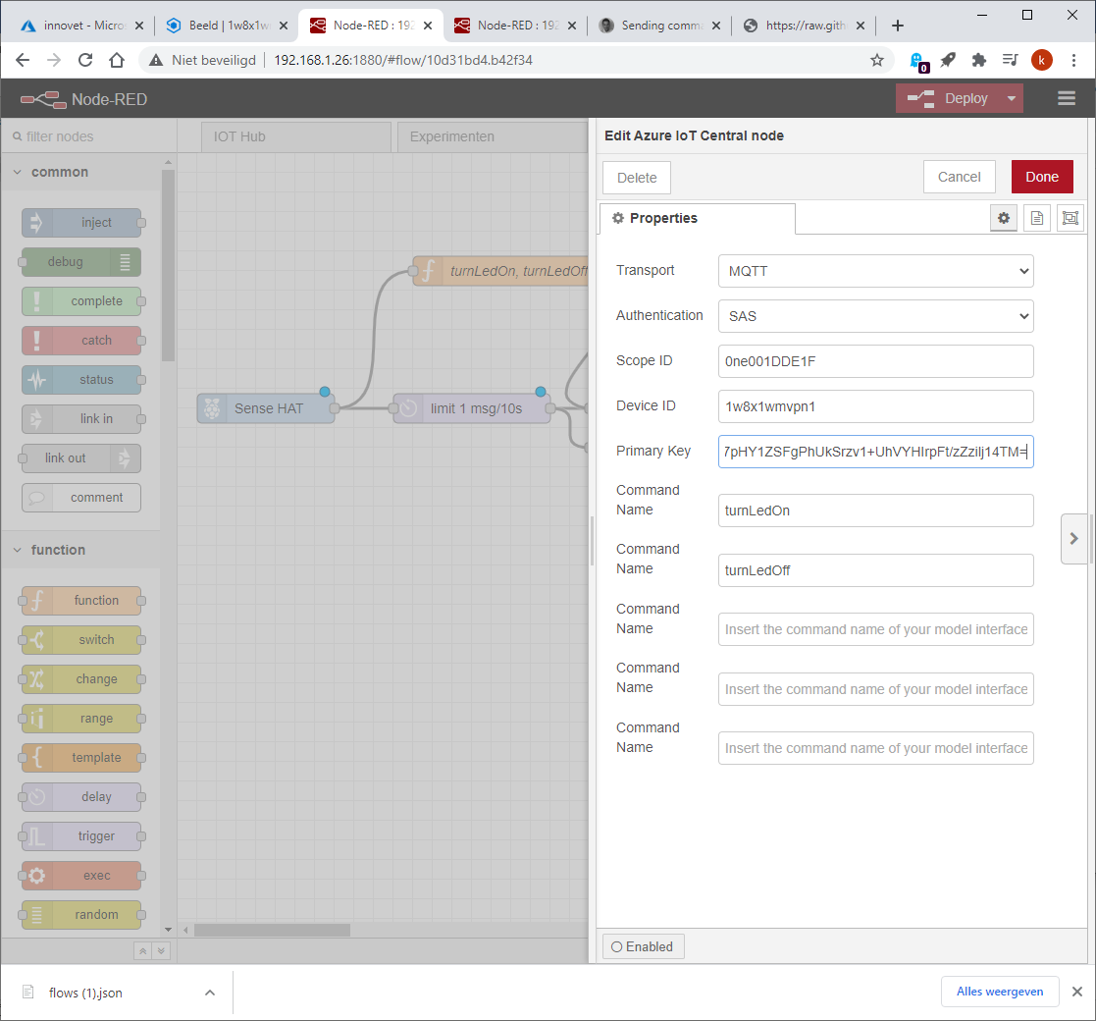Open node appearance settings icon
The height and width of the screenshot is (1021, 1096).
(x=1070, y=218)
